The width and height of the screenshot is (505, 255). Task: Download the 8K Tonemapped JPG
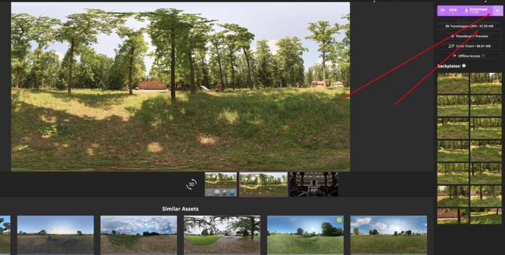(x=469, y=26)
